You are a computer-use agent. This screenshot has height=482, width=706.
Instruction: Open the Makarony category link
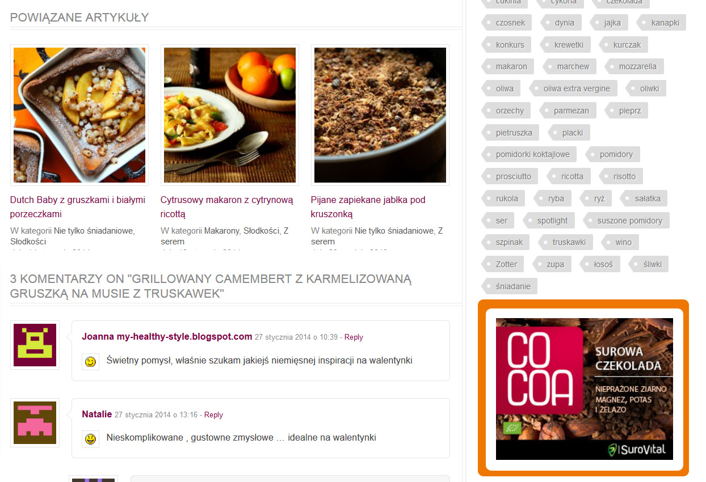pyautogui.click(x=221, y=231)
